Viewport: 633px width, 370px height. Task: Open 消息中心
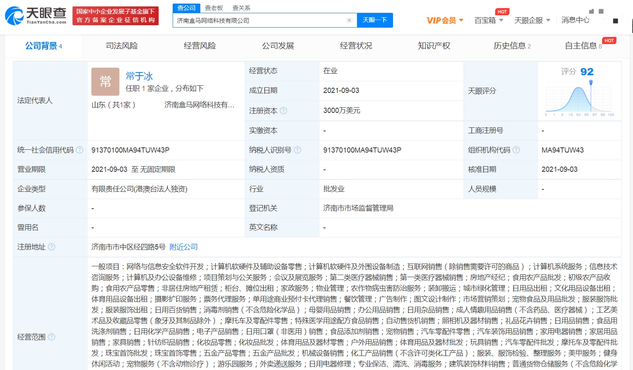tap(575, 20)
